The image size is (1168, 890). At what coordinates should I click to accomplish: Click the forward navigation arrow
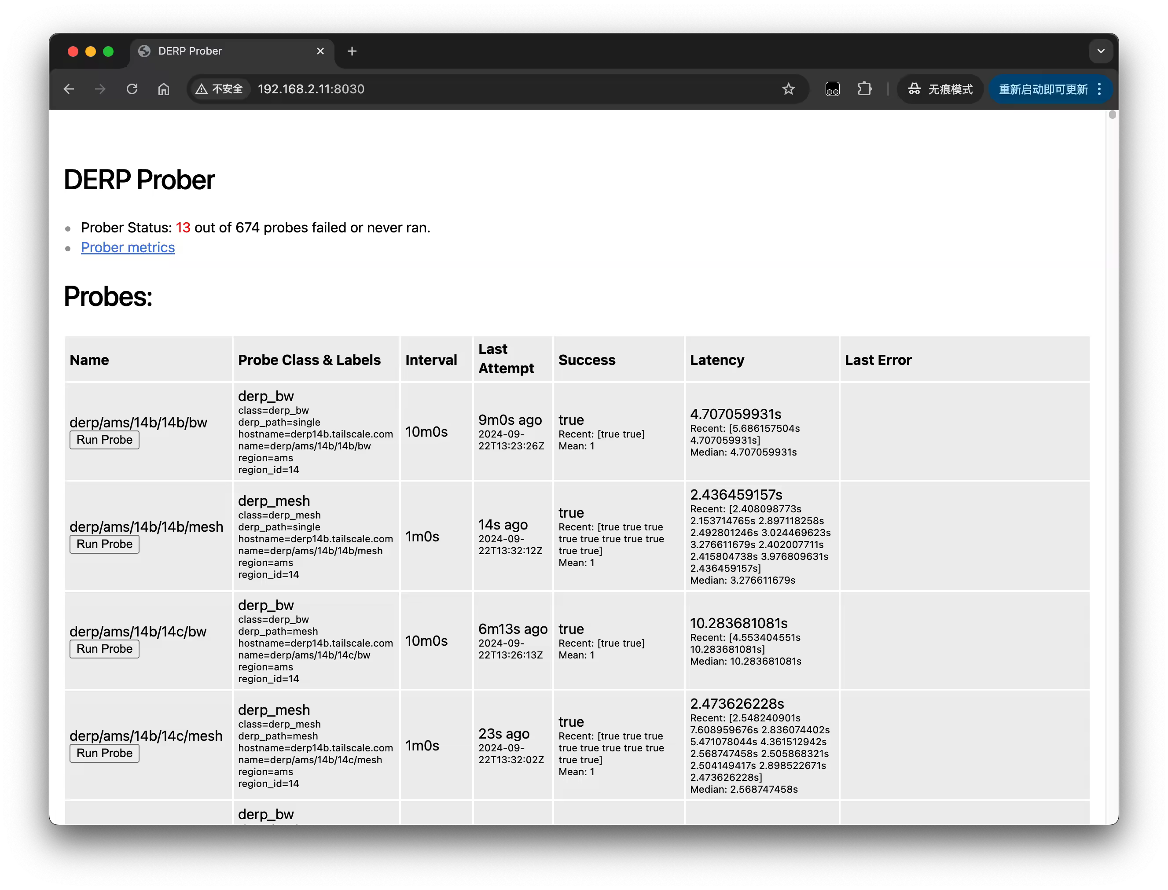(x=100, y=89)
